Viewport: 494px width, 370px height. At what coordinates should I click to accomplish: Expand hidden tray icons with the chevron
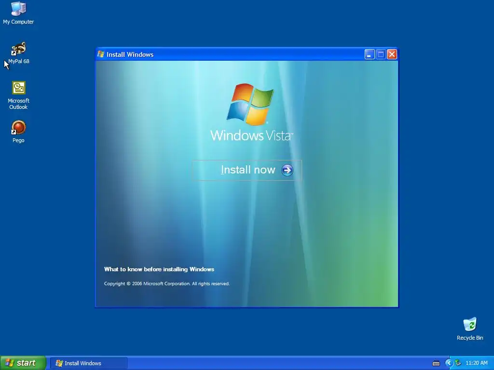coord(449,363)
